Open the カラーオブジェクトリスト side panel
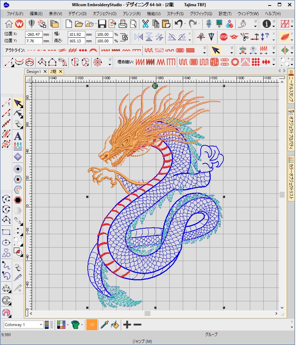Viewport: 296px width, 345px height. click(x=291, y=178)
